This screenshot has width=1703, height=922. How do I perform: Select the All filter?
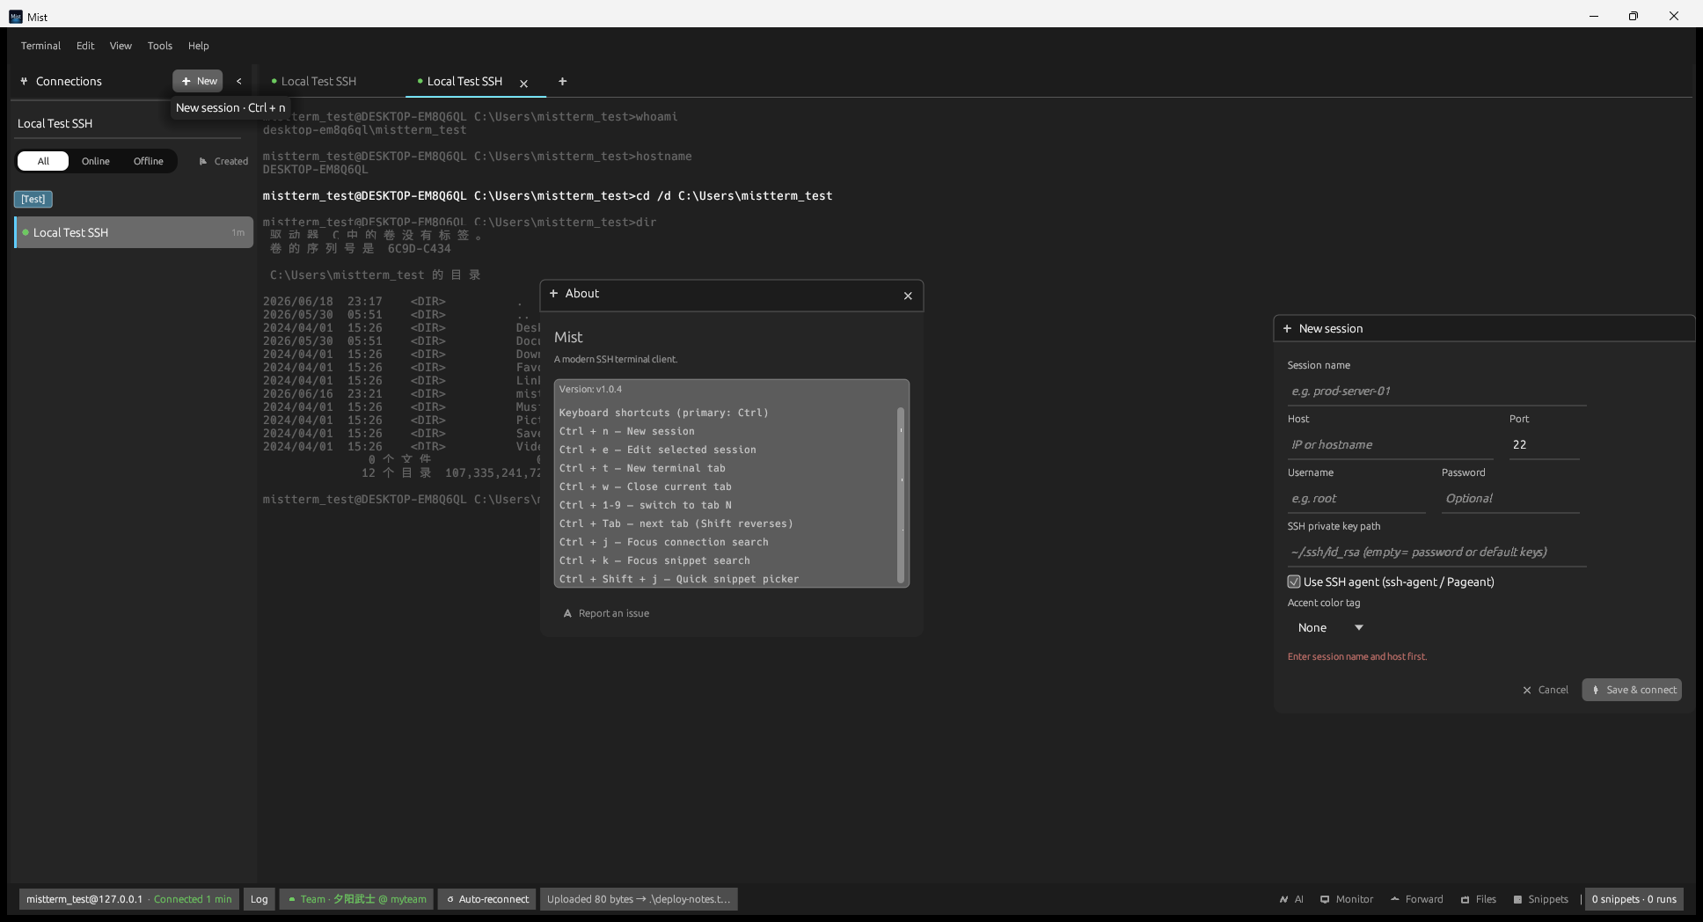point(43,161)
